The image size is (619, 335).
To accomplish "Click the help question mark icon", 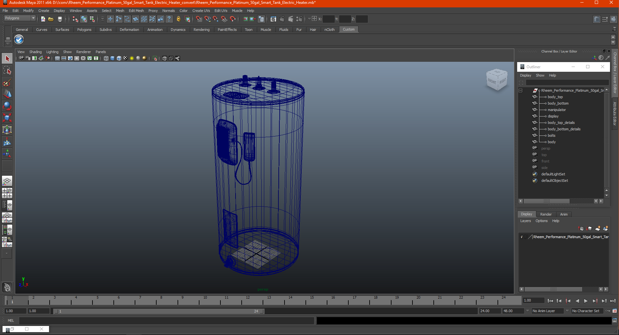I will coord(169,19).
